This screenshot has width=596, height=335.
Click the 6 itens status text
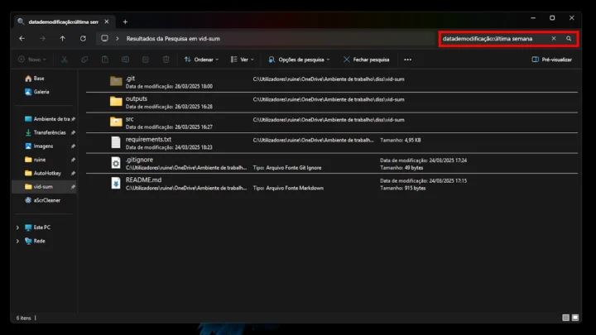pyautogui.click(x=23, y=318)
